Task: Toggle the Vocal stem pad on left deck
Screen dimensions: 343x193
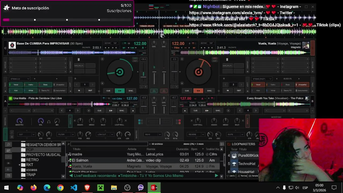Action: point(16,85)
